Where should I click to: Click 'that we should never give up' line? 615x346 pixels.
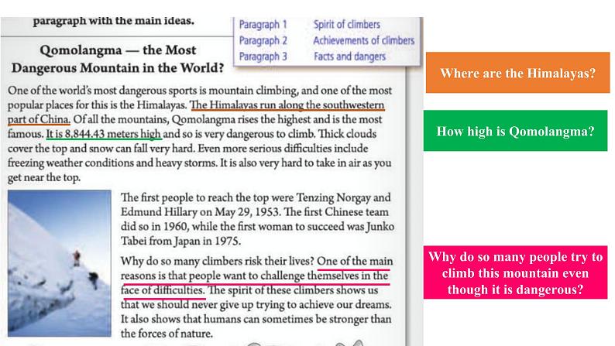pyautogui.click(x=256, y=305)
